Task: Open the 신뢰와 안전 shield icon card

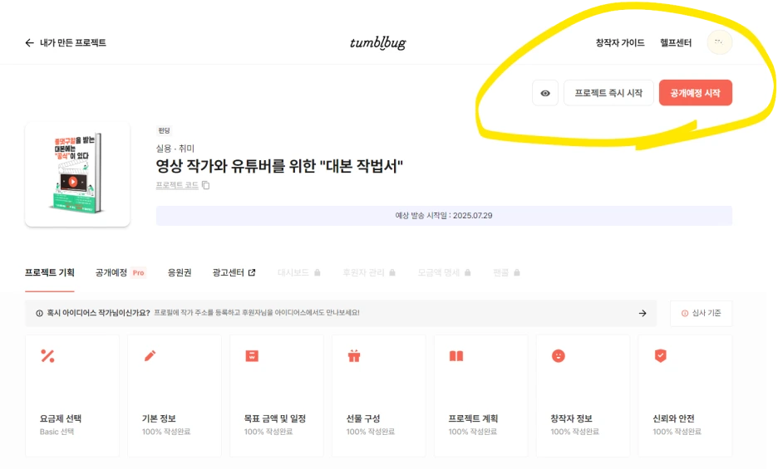Action: 685,396
